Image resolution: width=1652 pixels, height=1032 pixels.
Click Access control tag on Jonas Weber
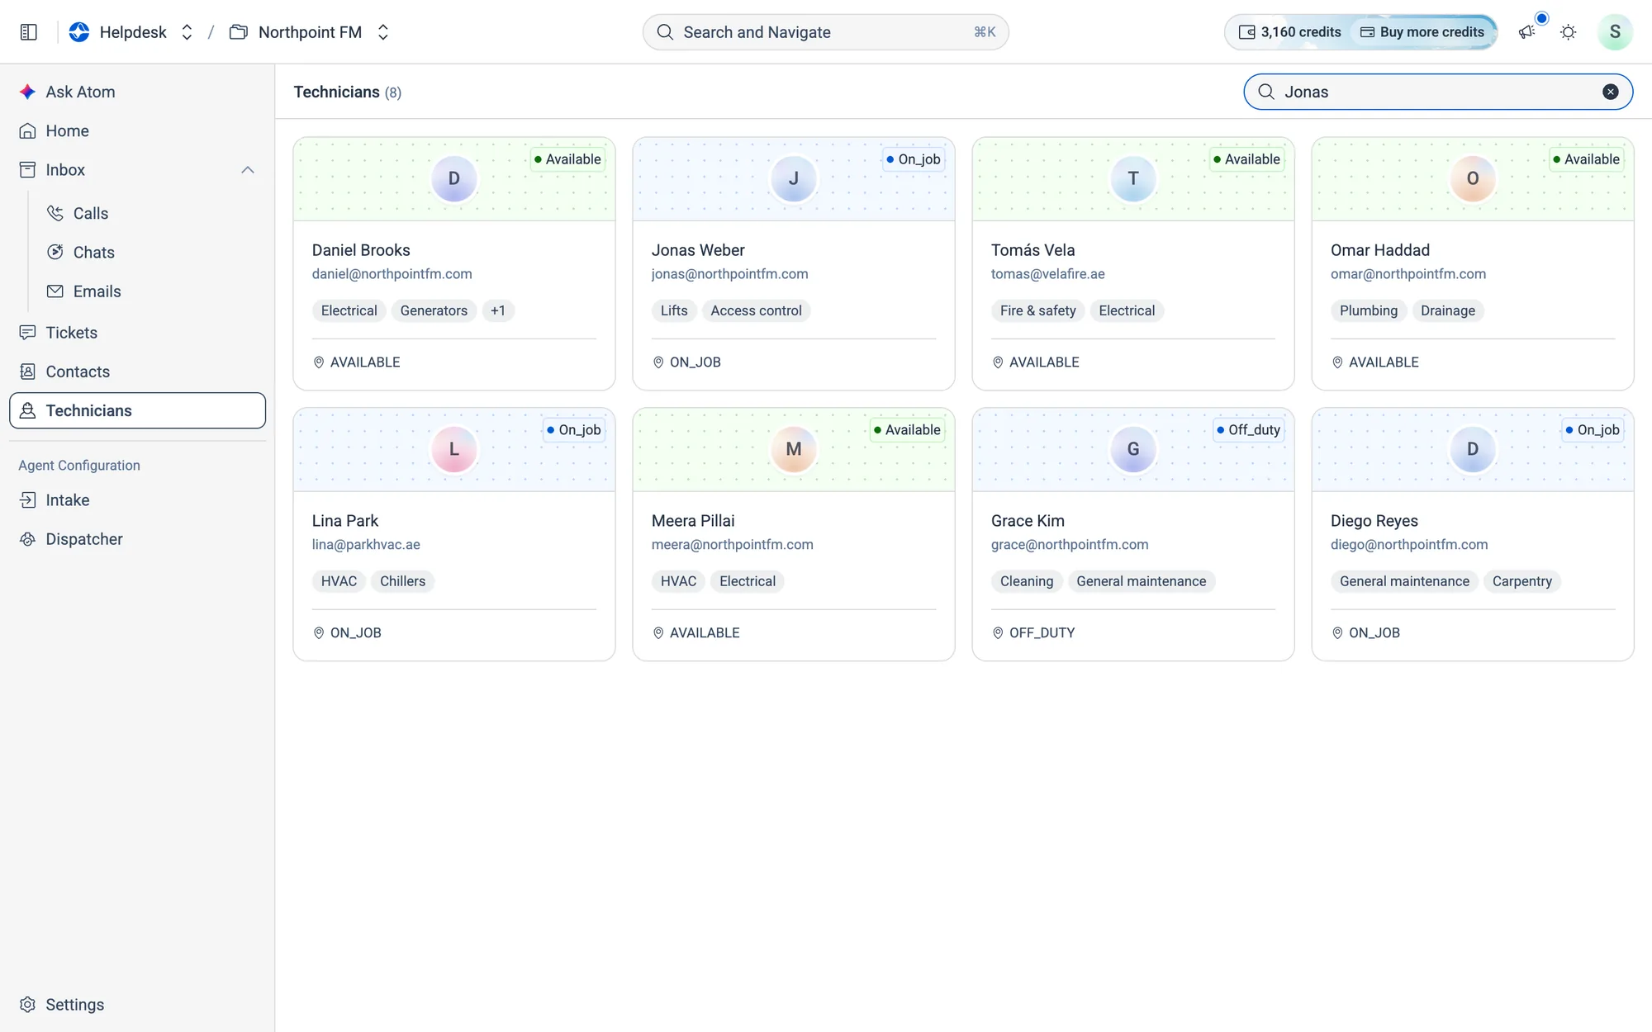(x=756, y=310)
